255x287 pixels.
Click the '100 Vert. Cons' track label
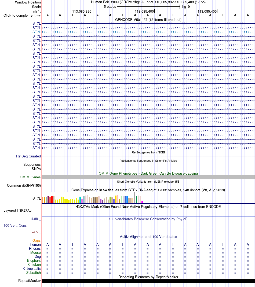point(15,226)
